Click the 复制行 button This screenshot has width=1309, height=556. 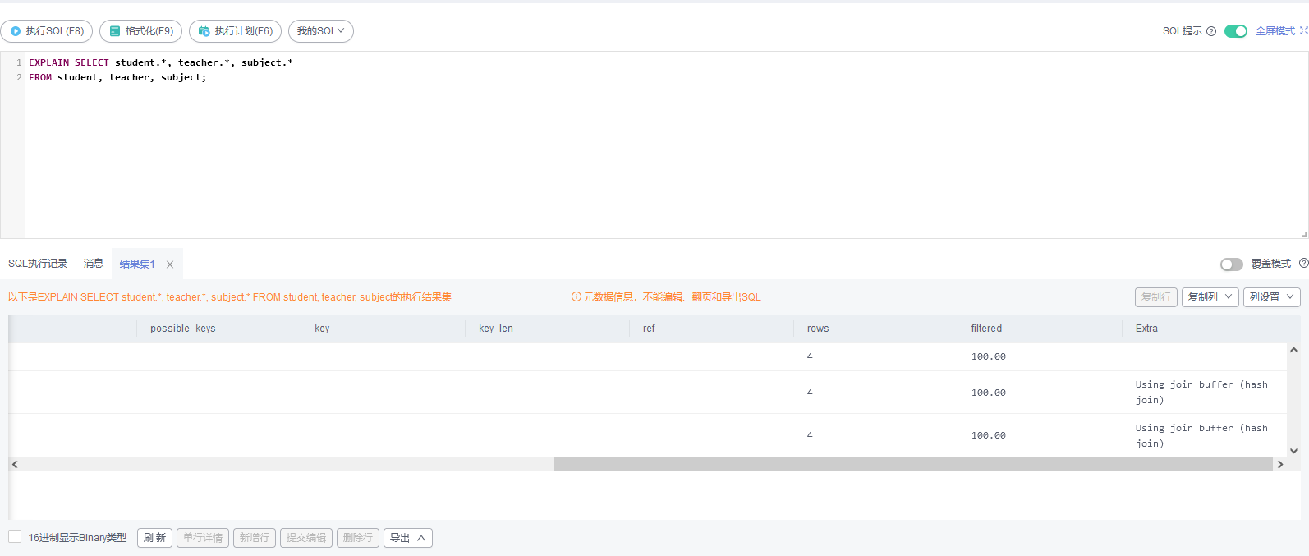pyautogui.click(x=1156, y=297)
